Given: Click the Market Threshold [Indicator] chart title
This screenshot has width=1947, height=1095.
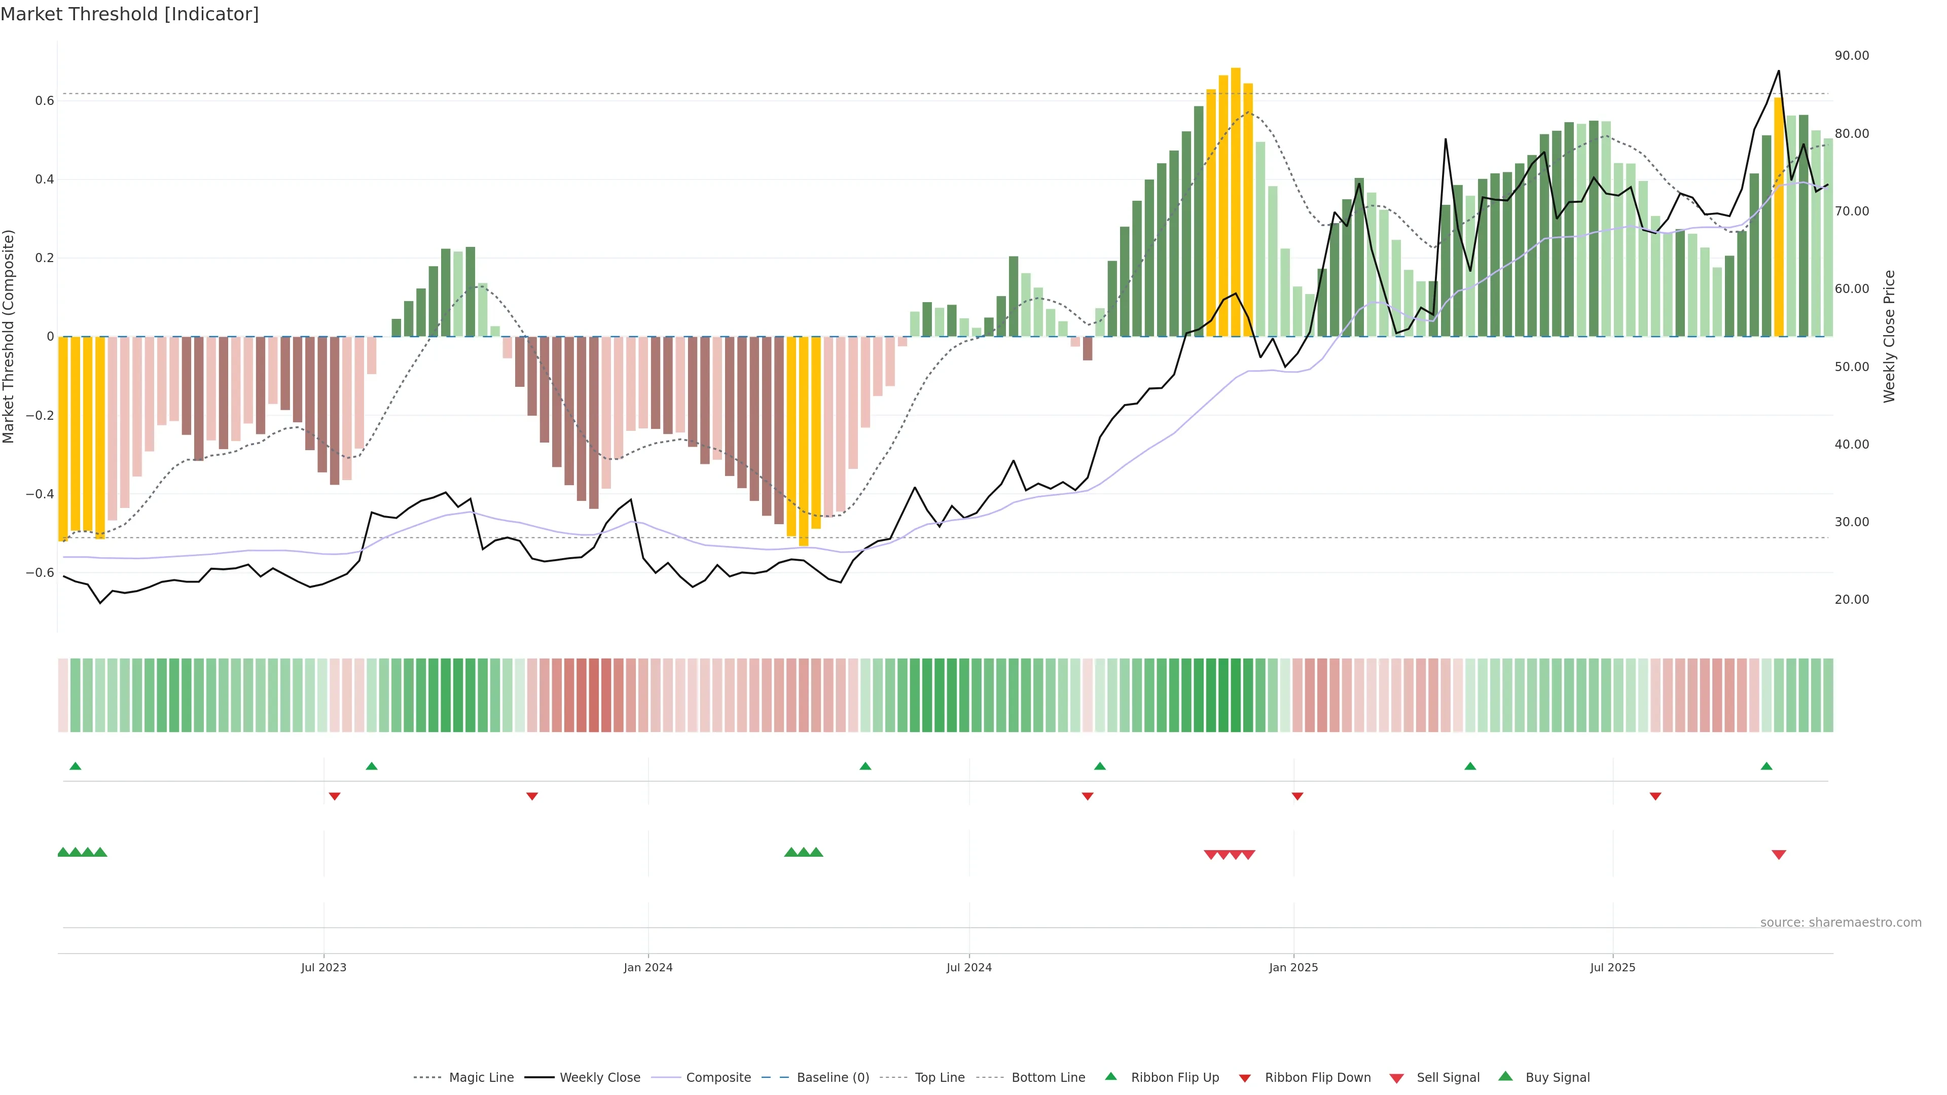Looking at the screenshot, I should click(129, 14).
